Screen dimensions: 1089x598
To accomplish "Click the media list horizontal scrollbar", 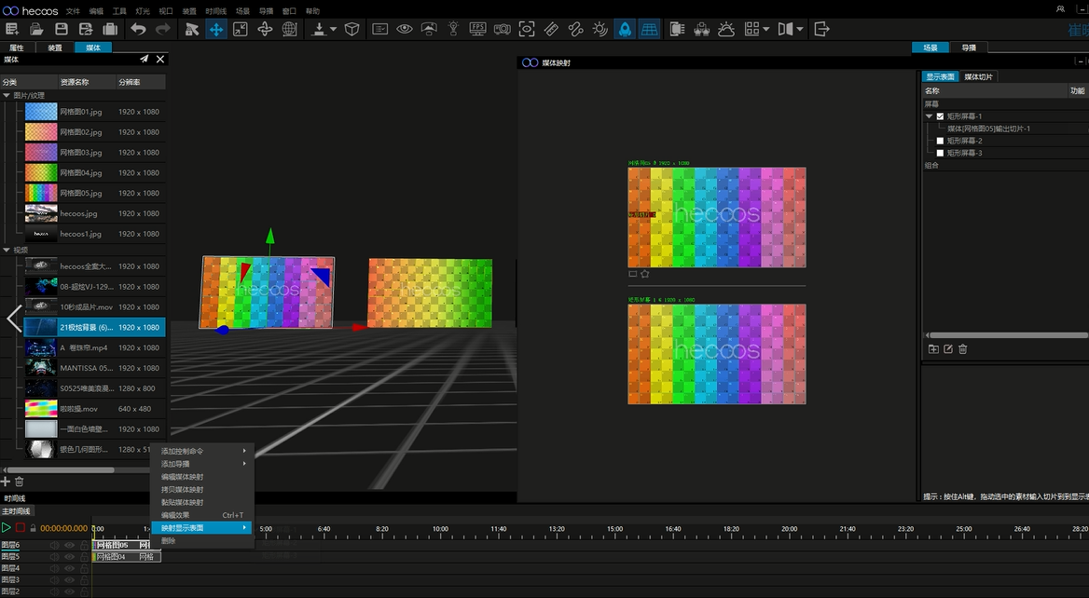I will [61, 469].
